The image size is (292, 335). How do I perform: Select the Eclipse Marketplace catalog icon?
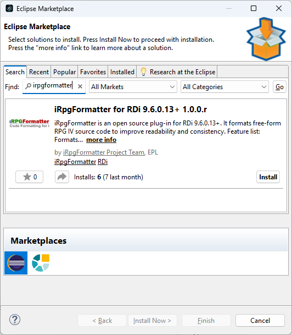(x=16, y=263)
